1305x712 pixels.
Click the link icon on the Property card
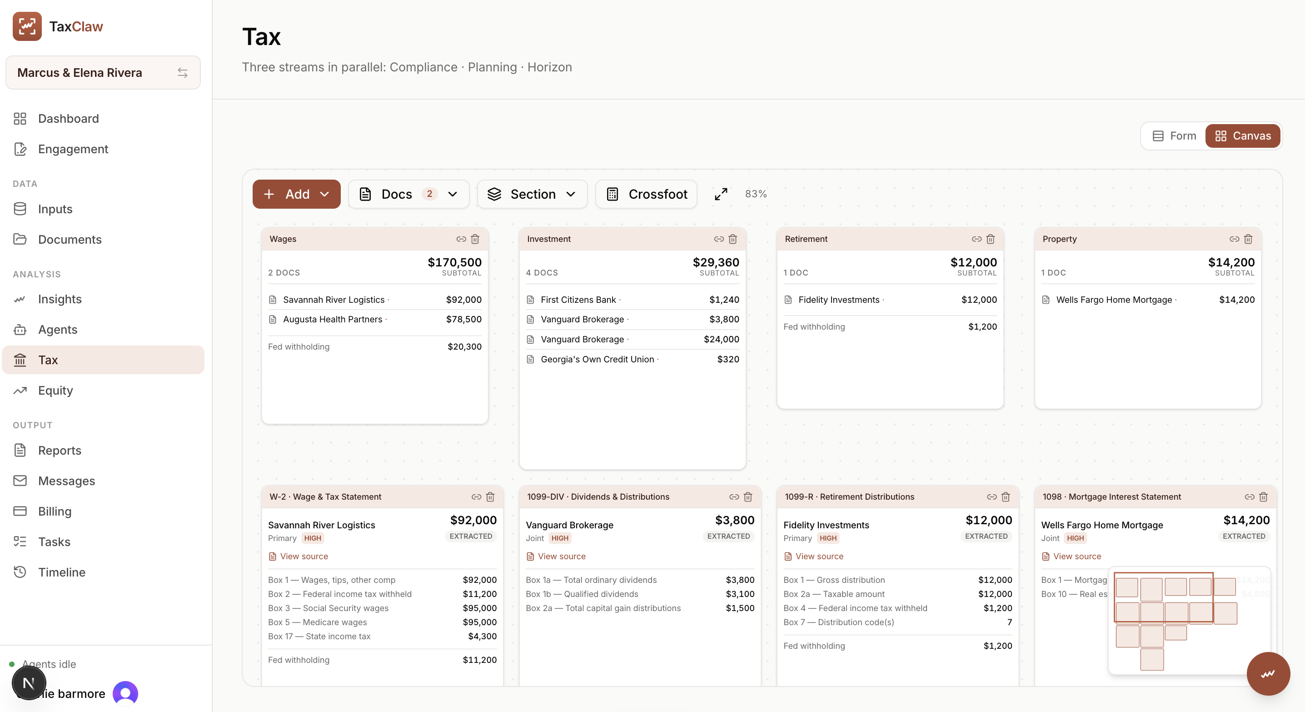pyautogui.click(x=1234, y=239)
